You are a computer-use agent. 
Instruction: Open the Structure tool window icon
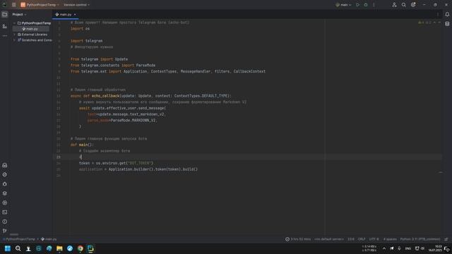tap(5, 26)
